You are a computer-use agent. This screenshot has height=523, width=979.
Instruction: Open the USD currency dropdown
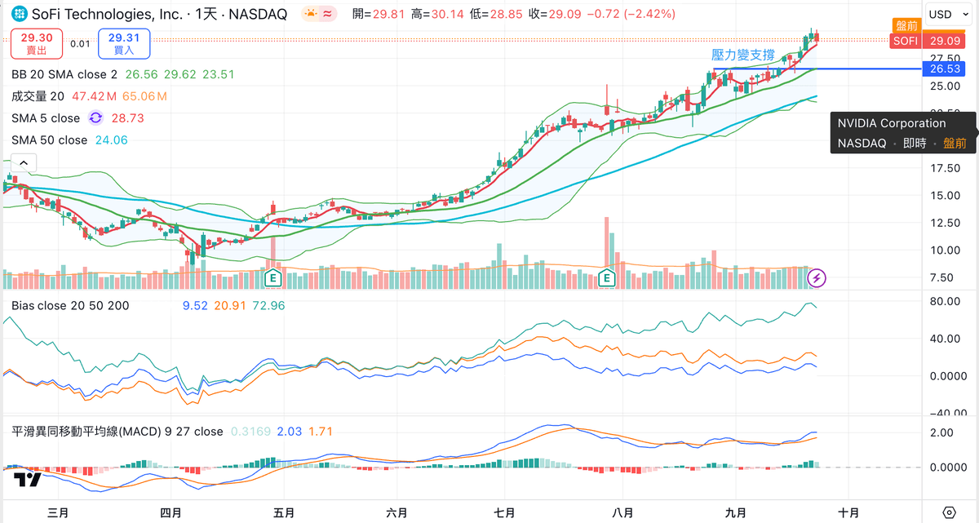pyautogui.click(x=946, y=14)
